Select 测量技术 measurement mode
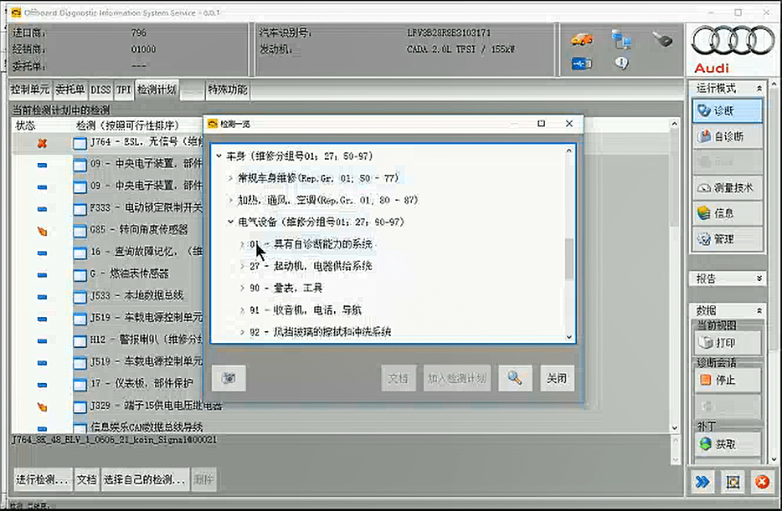The height and width of the screenshot is (511, 782). tap(728, 188)
